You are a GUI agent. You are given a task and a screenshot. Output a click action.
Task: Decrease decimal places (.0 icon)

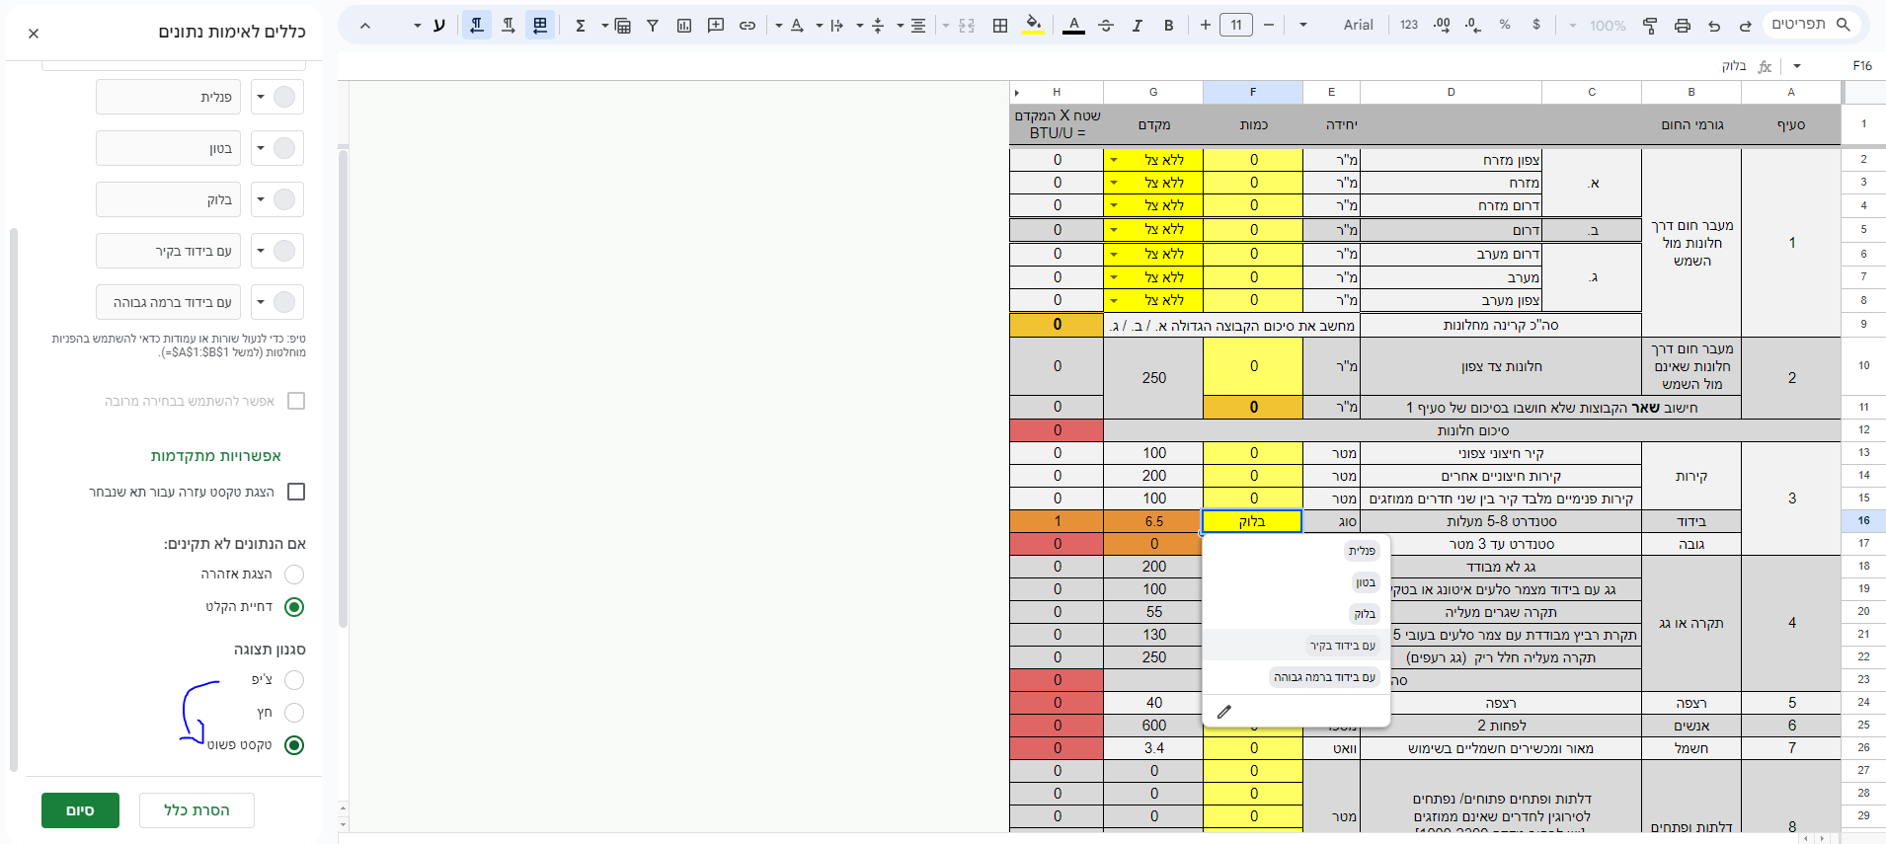1473,25
